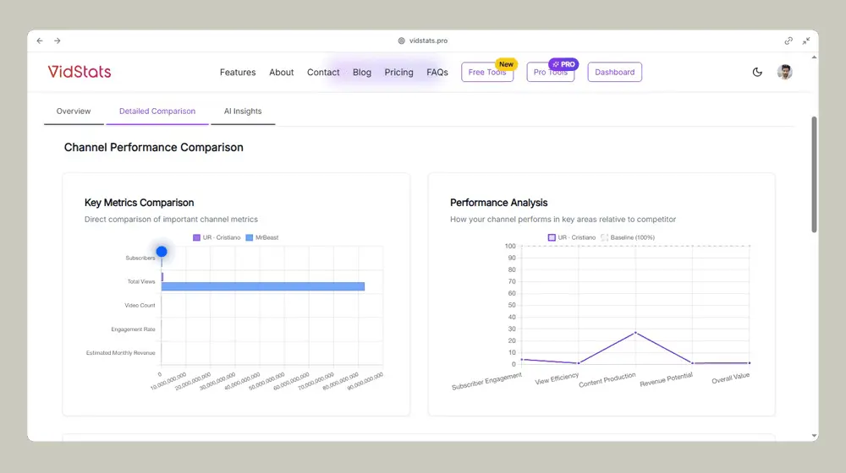Toggle dark mode moon icon

coord(757,72)
